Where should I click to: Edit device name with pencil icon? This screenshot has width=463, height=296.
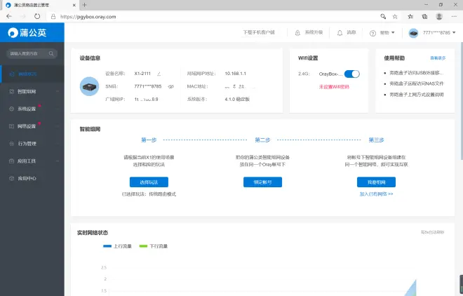(x=159, y=74)
